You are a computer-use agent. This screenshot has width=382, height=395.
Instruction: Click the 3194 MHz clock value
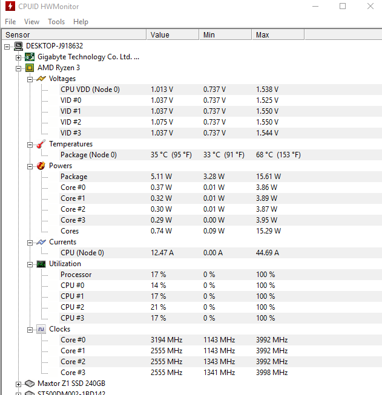(166, 340)
